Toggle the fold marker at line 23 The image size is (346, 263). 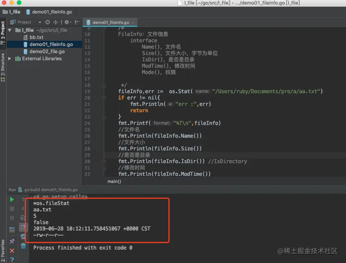click(104, 117)
